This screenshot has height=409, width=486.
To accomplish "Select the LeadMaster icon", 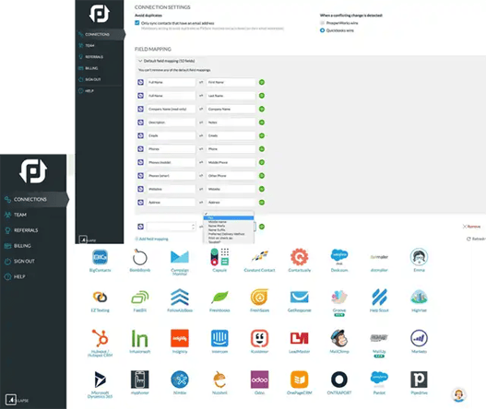I will coord(300,338).
